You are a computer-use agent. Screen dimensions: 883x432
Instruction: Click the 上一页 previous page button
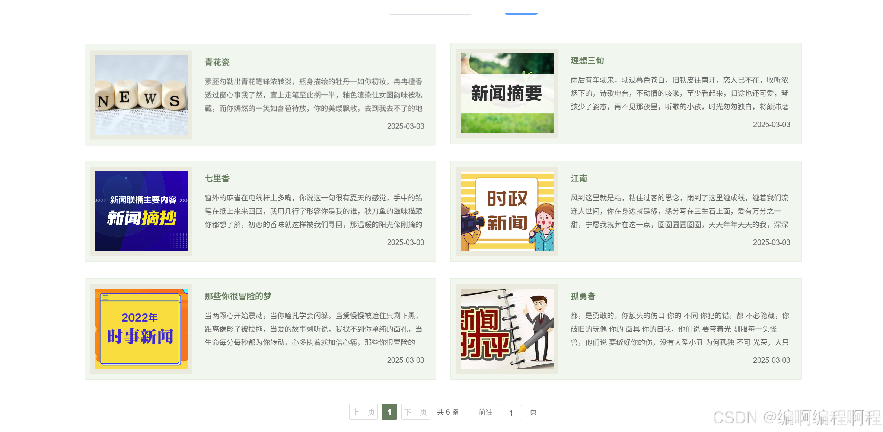pyautogui.click(x=363, y=412)
